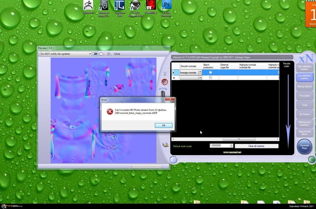Open the ZBrush 4.0 desktop shortcut
Image resolution: width=316 pixels, height=209 pixels.
click(x=88, y=6)
